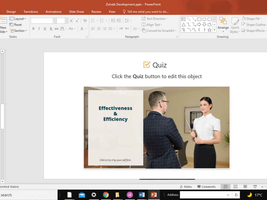Image resolution: width=267 pixels, height=200 pixels.
Task: Select the Scribble drawing tool
Action: tap(183, 30)
